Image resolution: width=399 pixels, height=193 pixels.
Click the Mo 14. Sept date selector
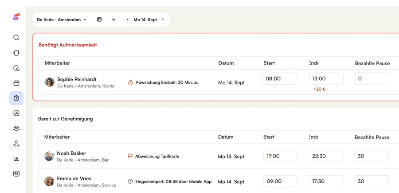(x=145, y=19)
